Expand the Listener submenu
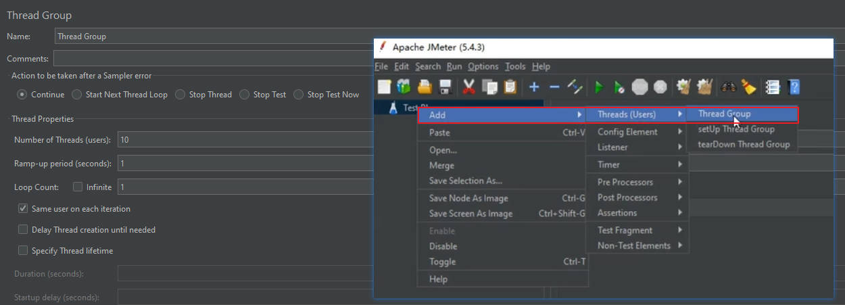This screenshot has height=305, width=845. click(612, 147)
